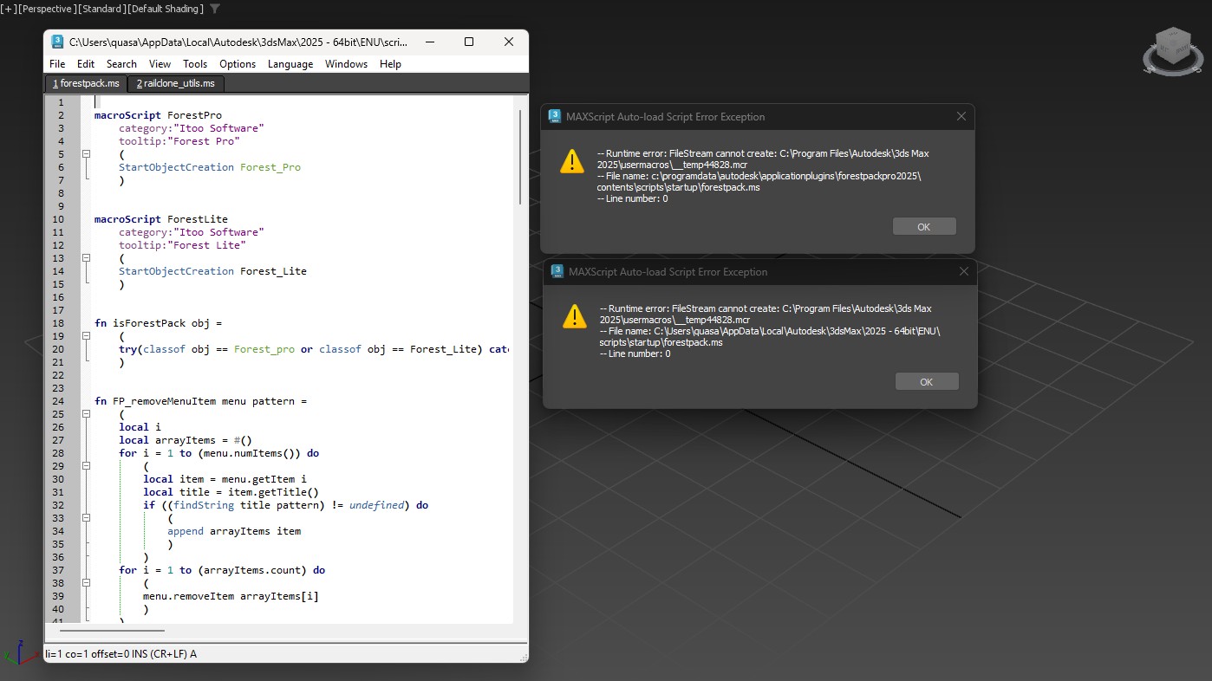This screenshot has width=1212, height=681.
Task: Click 'StartObjectCreation Forest_Pro' line
Action: pyautogui.click(x=210, y=167)
